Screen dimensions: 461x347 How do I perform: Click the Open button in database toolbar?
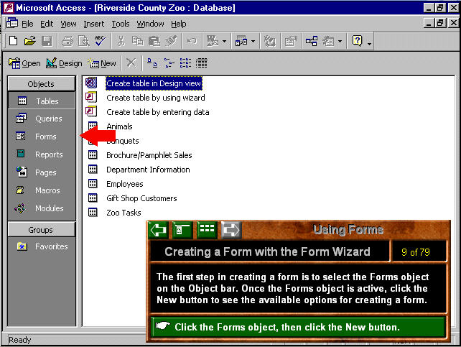pos(24,63)
